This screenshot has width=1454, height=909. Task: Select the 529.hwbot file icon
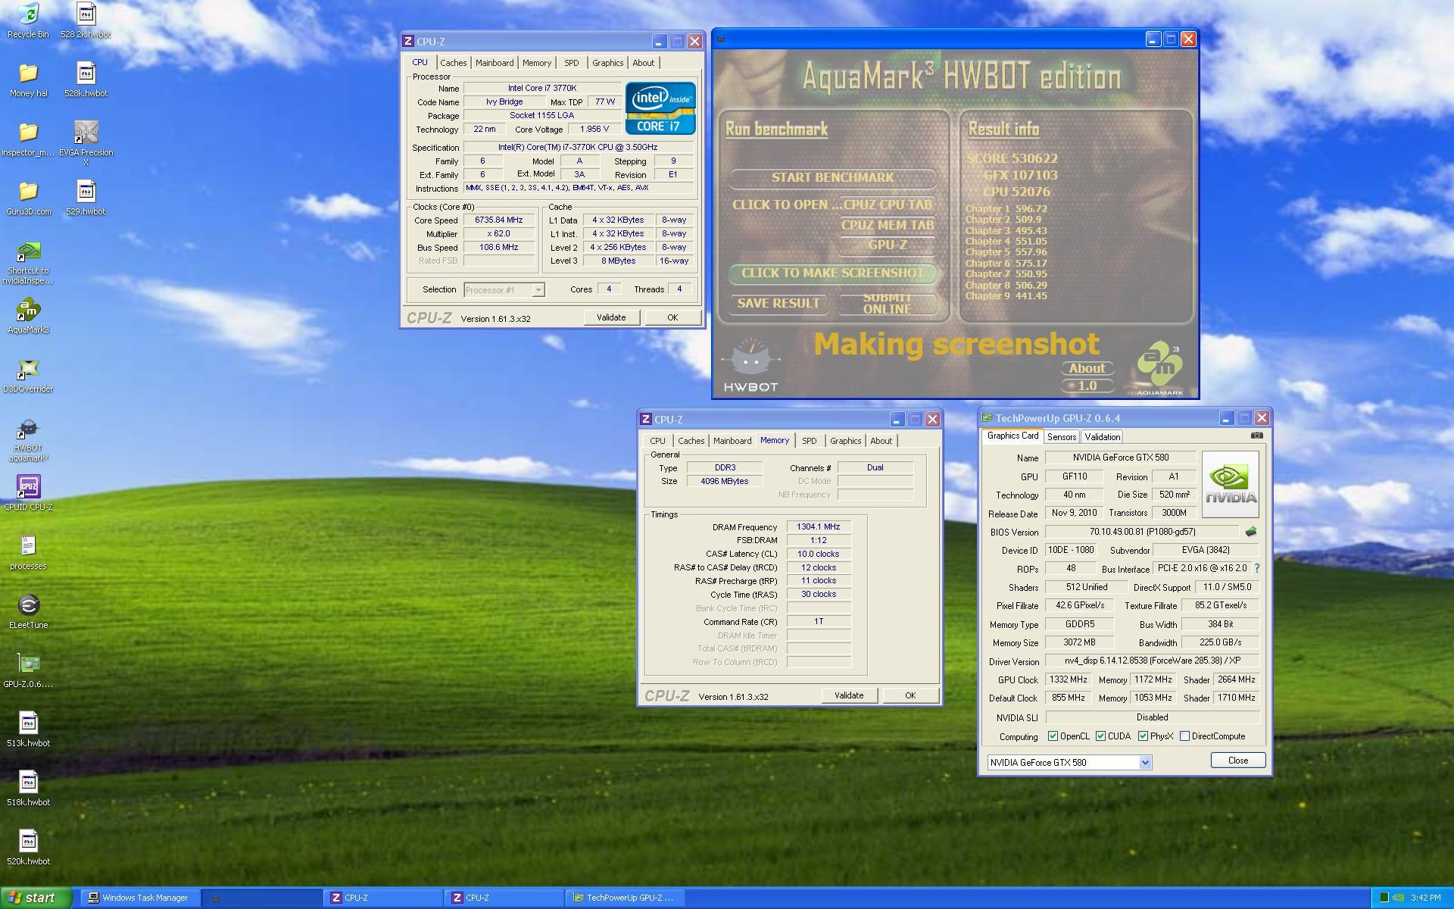pos(86,198)
